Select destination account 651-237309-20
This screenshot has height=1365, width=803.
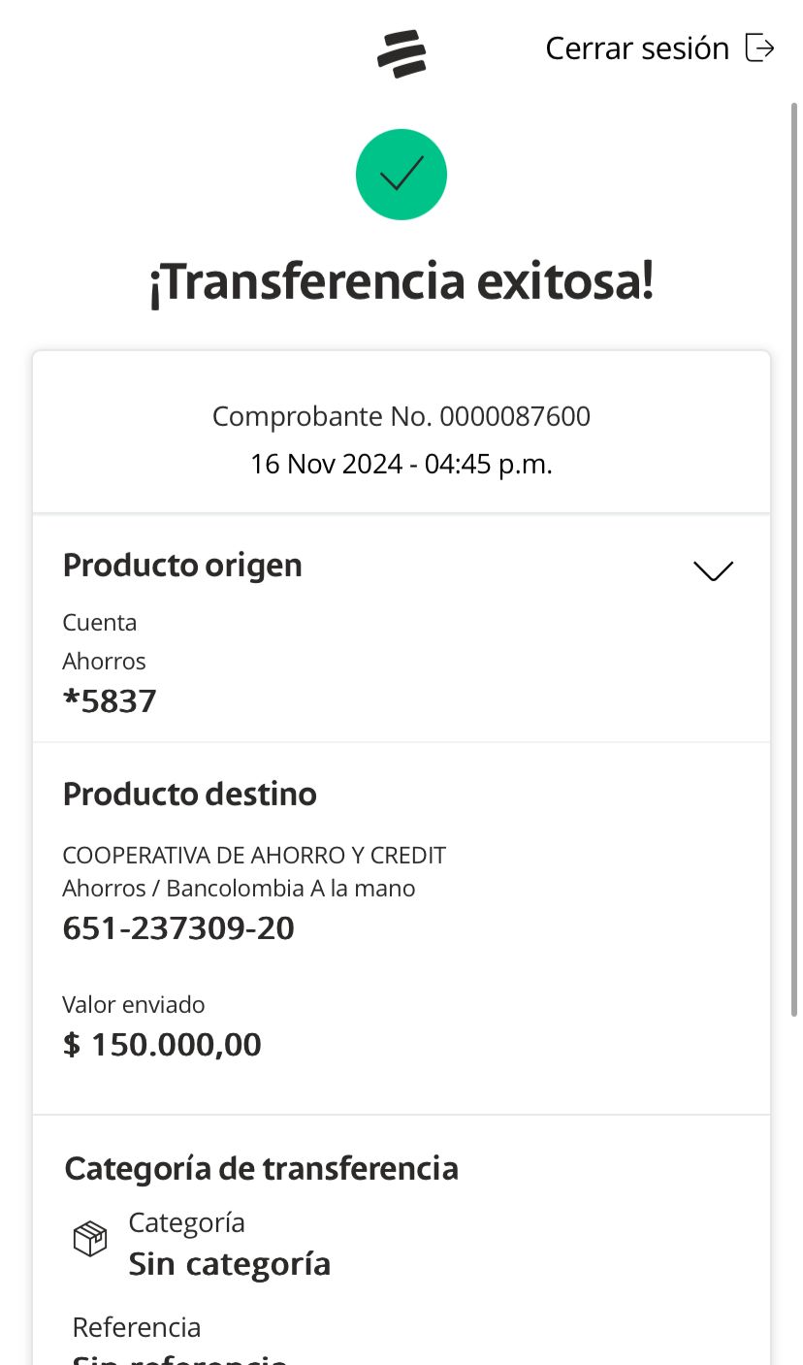click(x=178, y=928)
